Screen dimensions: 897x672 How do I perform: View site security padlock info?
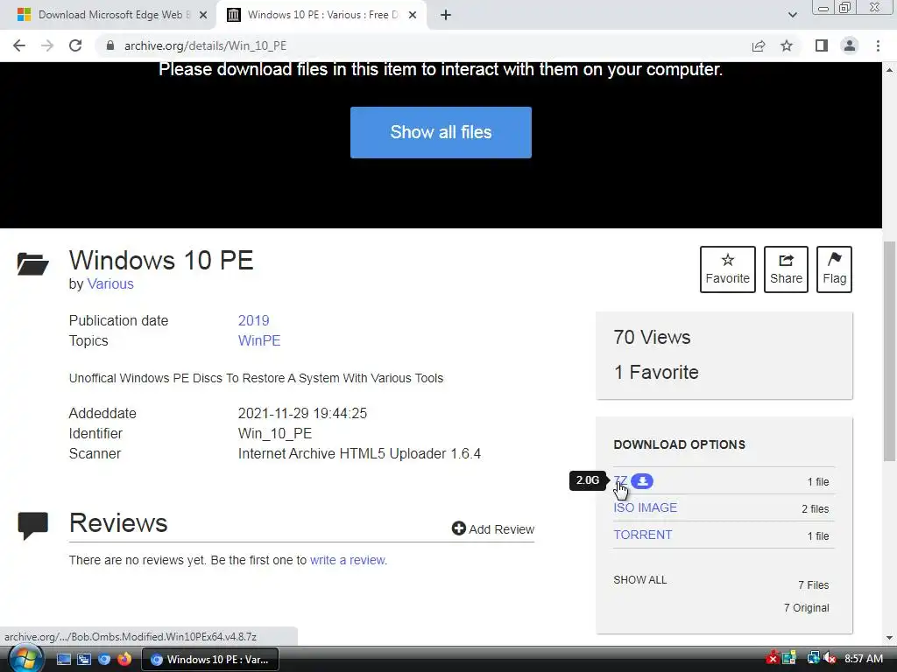click(x=110, y=45)
